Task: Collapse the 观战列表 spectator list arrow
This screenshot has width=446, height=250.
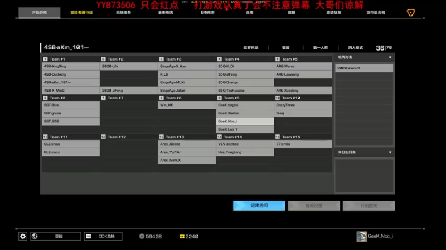Action: [390, 57]
